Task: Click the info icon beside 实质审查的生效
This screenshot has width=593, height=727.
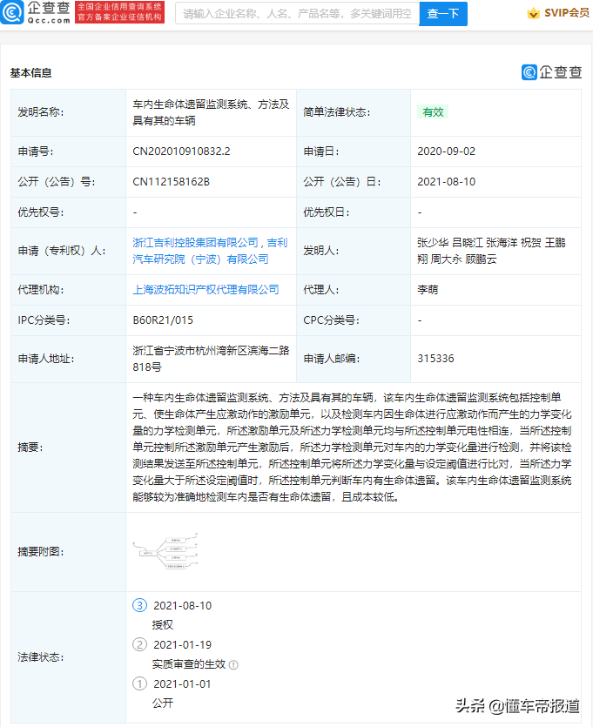Action: coord(233,665)
